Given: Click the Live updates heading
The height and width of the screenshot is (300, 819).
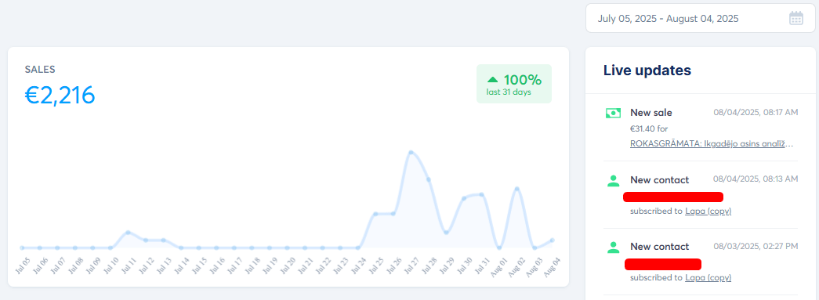Looking at the screenshot, I should (x=647, y=70).
